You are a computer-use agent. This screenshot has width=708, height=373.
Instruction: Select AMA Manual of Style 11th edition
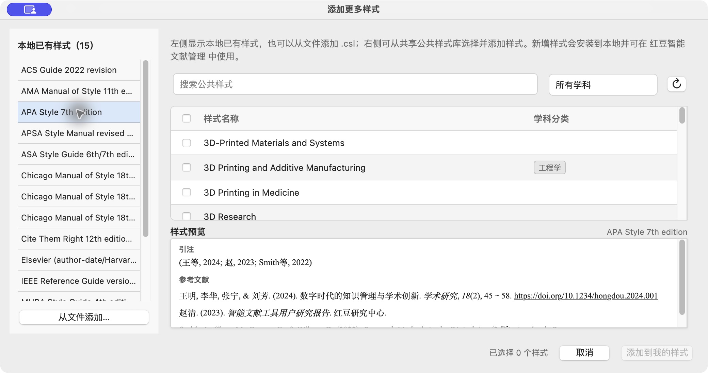click(x=79, y=91)
